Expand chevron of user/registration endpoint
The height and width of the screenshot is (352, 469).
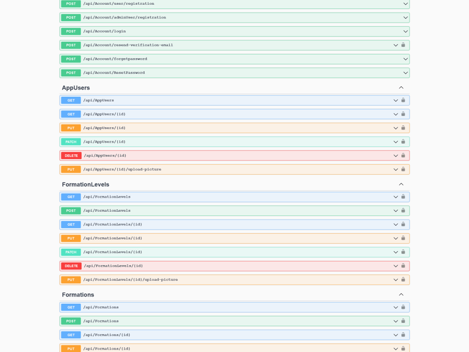[x=405, y=4]
